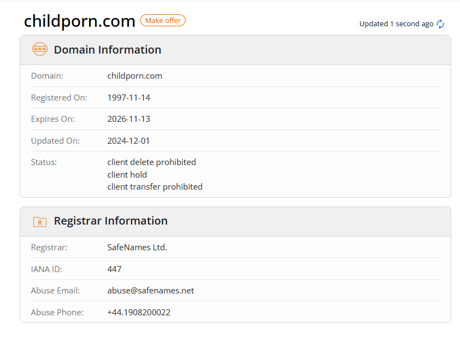The width and height of the screenshot is (460, 353).
Task: Click the client delete prohibited status
Action: click(152, 162)
